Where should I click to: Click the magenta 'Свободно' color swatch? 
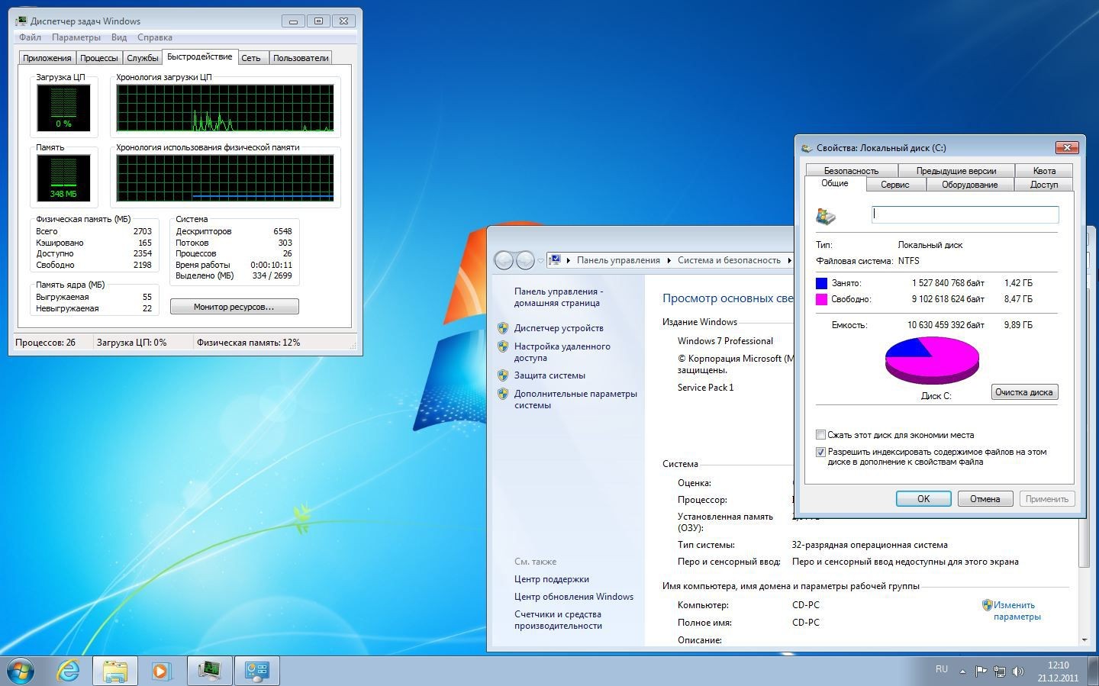[822, 300]
